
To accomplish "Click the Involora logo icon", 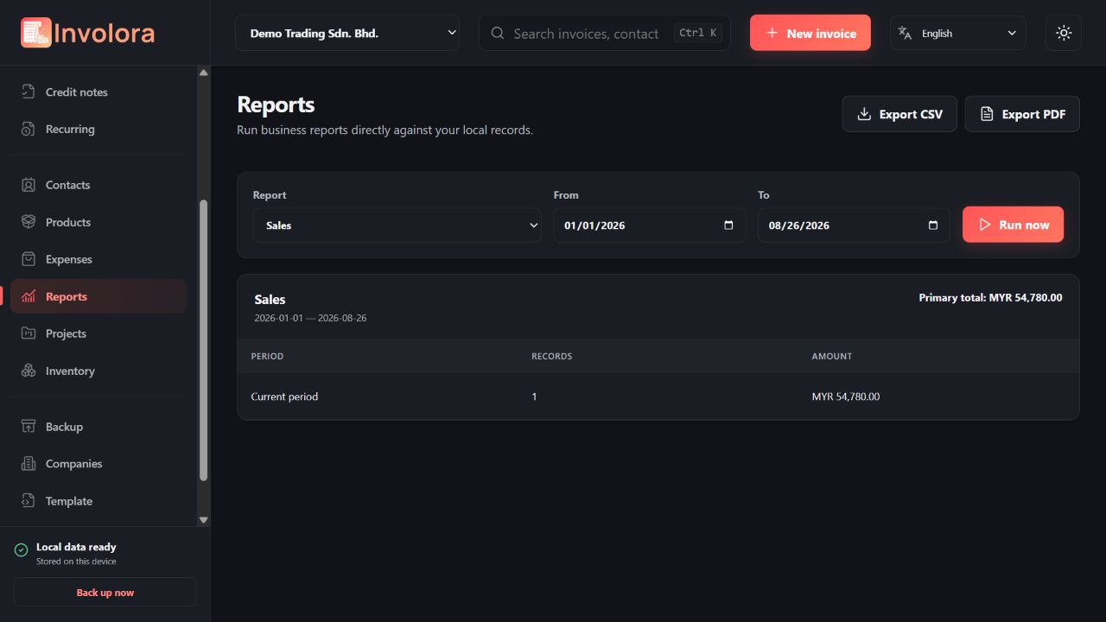I will 36,33.
